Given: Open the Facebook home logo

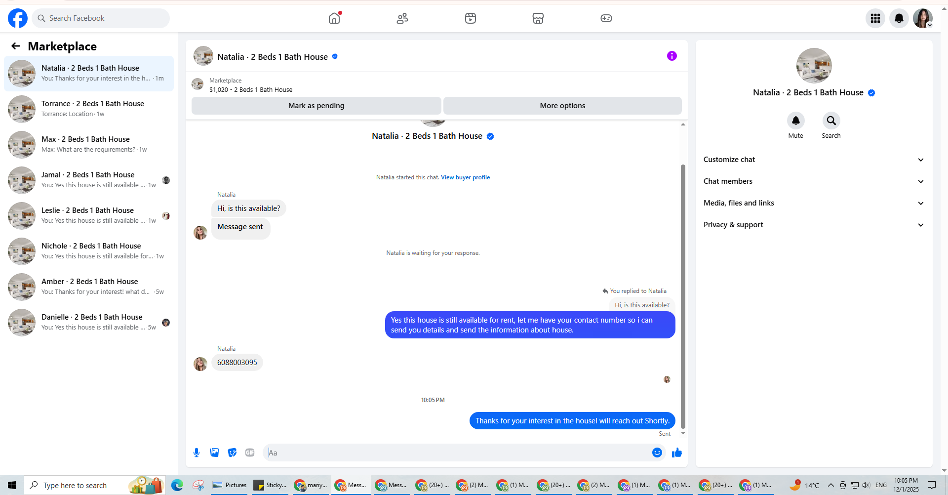Looking at the screenshot, I should pos(18,18).
